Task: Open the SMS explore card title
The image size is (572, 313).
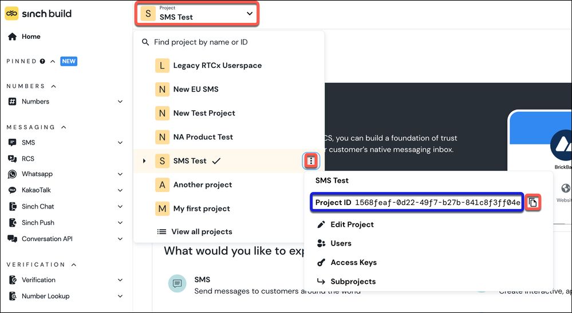Action: 202,279
